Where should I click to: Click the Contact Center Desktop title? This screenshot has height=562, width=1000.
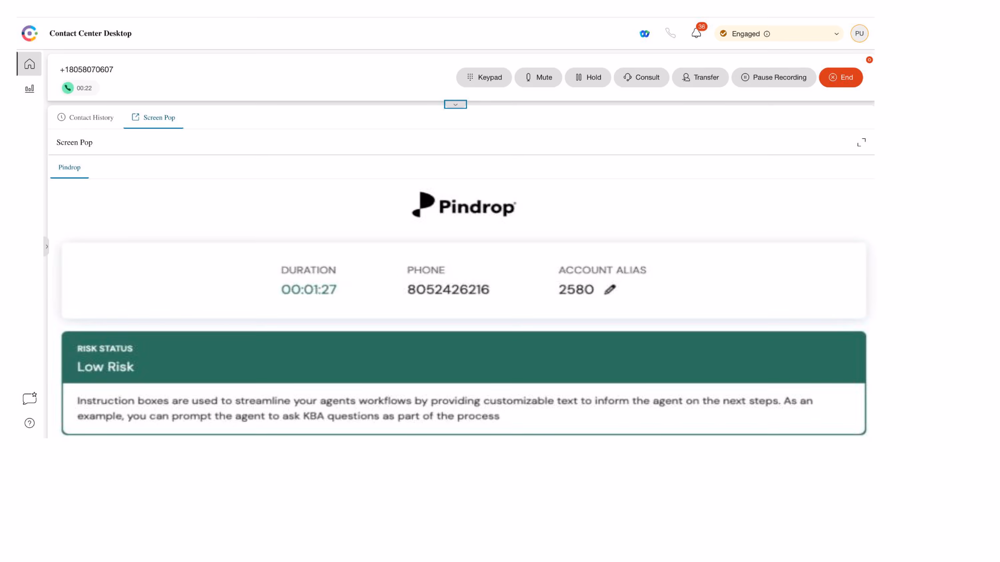pyautogui.click(x=90, y=33)
